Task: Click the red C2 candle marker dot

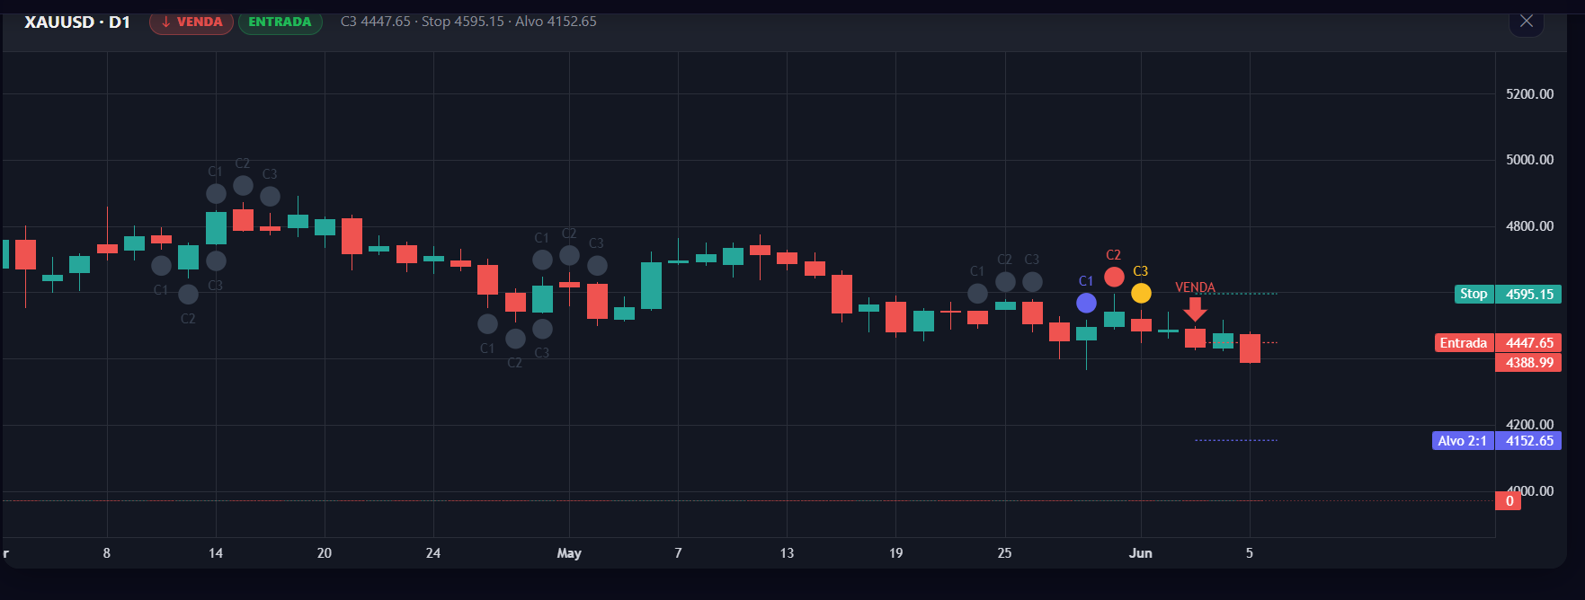Action: click(1114, 277)
